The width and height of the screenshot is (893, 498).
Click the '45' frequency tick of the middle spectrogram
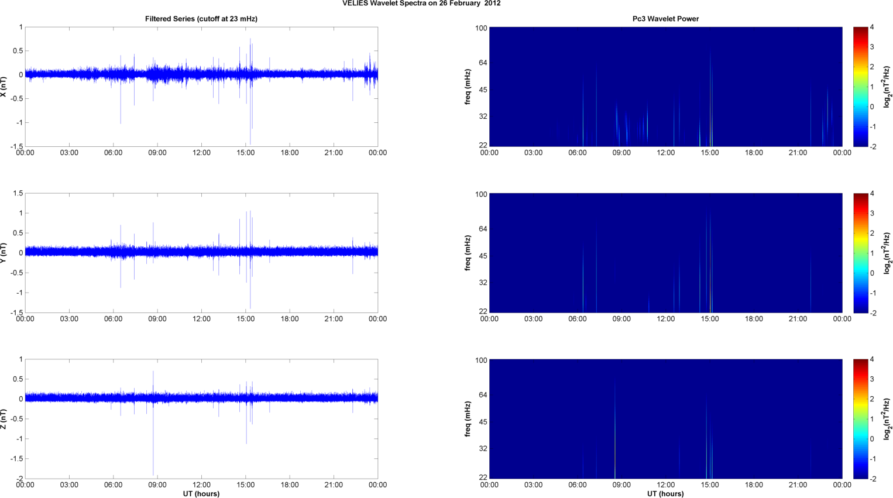pyautogui.click(x=483, y=256)
